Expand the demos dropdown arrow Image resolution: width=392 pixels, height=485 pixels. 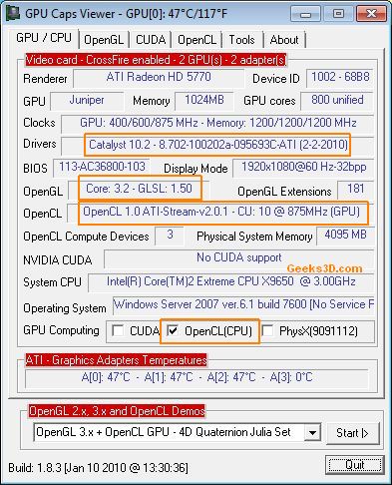tap(312, 433)
